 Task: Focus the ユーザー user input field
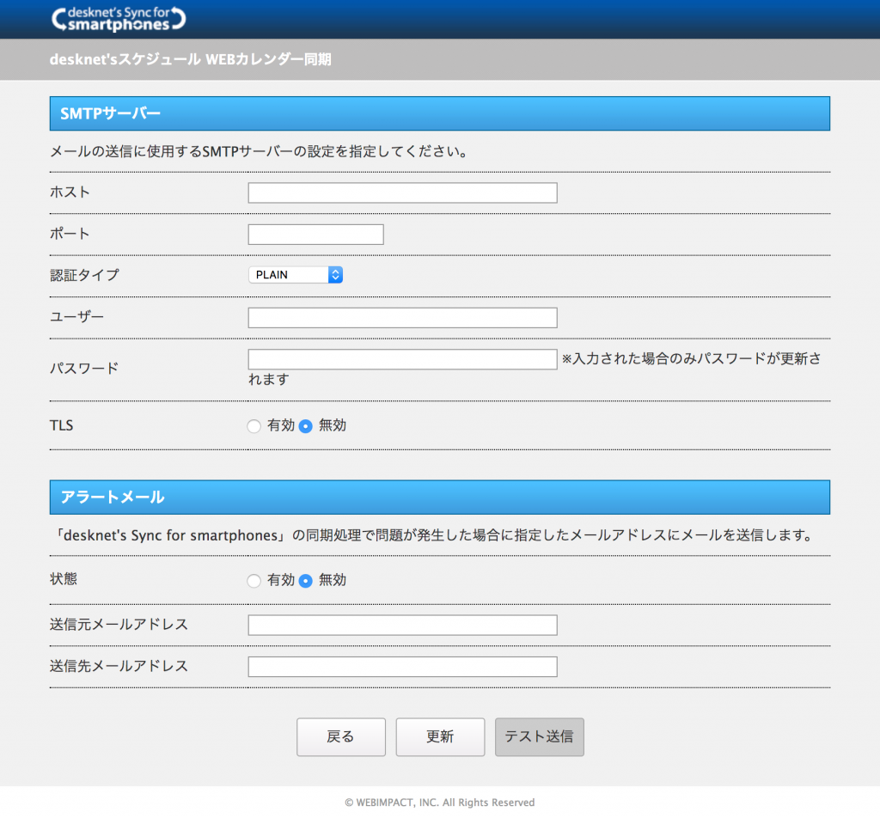pos(402,318)
